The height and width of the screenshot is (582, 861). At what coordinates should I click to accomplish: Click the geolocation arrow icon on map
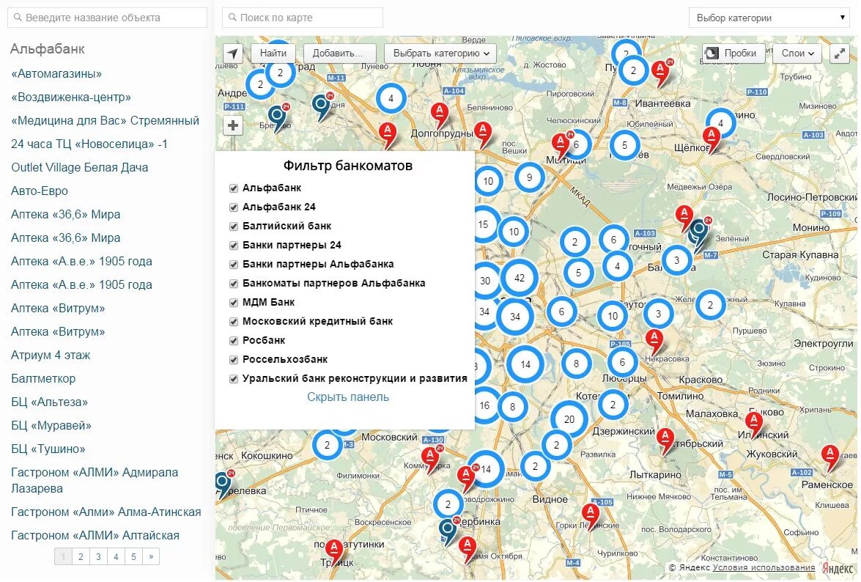233,54
